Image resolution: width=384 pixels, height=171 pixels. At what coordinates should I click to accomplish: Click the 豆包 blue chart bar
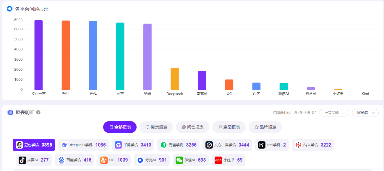tap(93, 55)
